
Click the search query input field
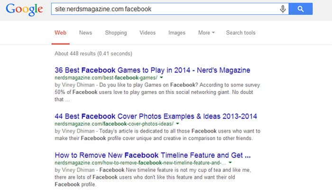tap(165, 9)
